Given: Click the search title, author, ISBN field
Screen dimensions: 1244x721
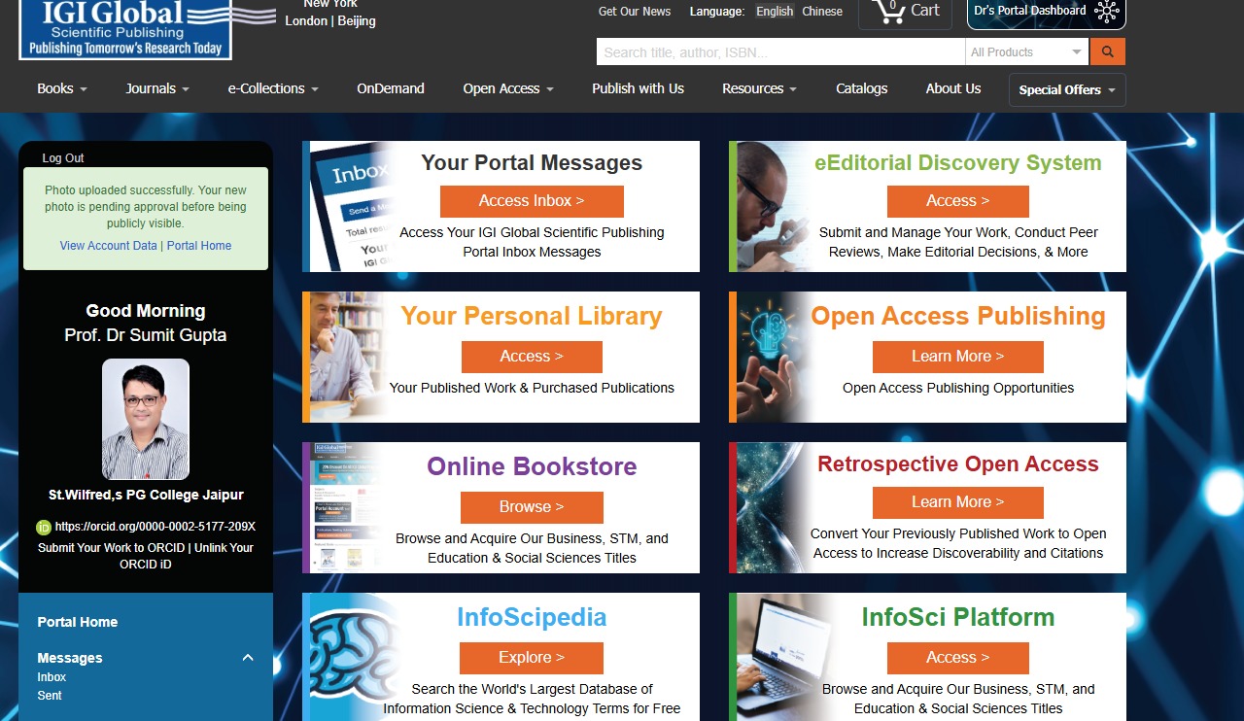Looking at the screenshot, I should click(x=780, y=51).
